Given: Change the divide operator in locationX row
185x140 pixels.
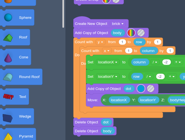Looking at the screenshot, I should pos(155,62).
